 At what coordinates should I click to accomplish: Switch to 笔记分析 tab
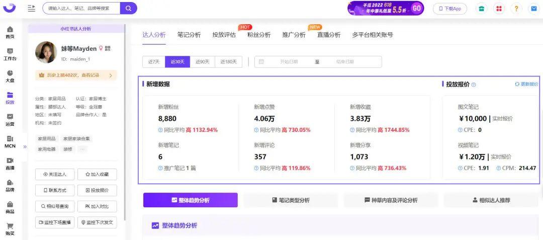pyautogui.click(x=189, y=35)
